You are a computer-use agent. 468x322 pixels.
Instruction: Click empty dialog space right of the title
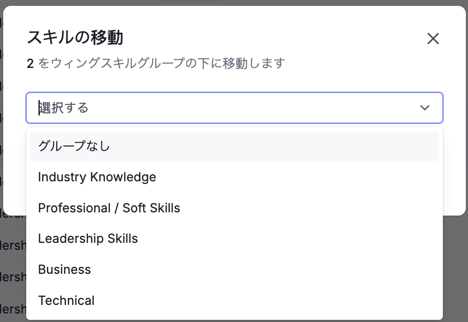[x=268, y=38]
